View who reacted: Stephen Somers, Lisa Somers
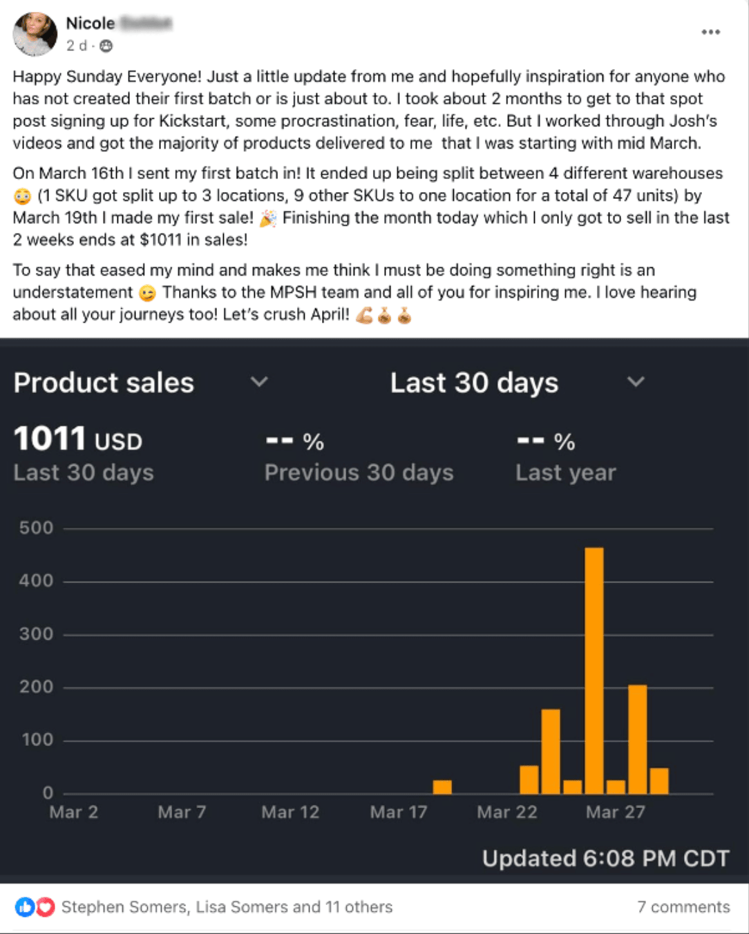This screenshot has height=934, width=749. point(227,907)
